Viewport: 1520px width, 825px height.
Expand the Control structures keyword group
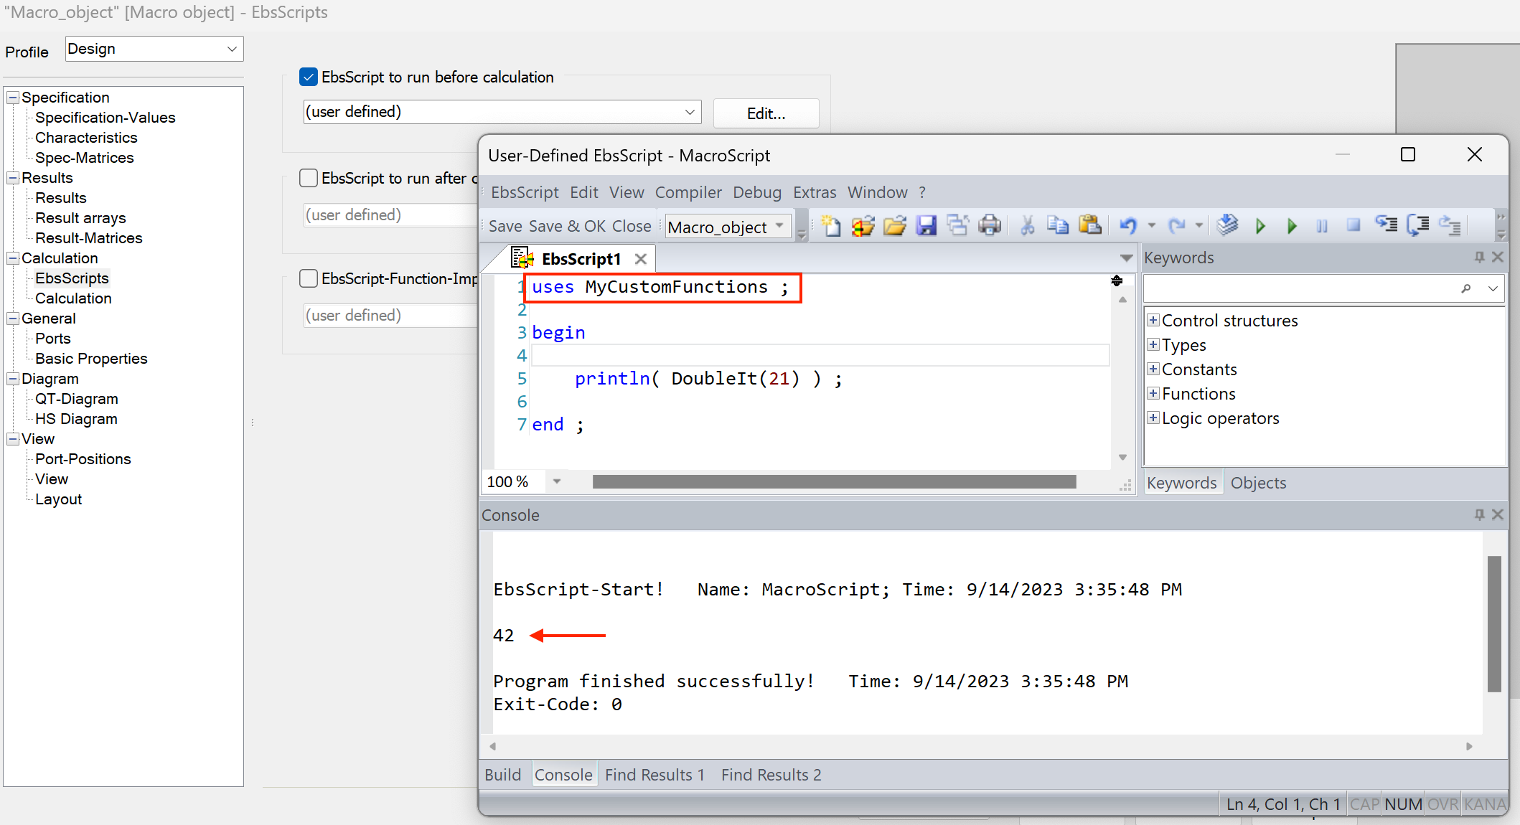tap(1153, 320)
